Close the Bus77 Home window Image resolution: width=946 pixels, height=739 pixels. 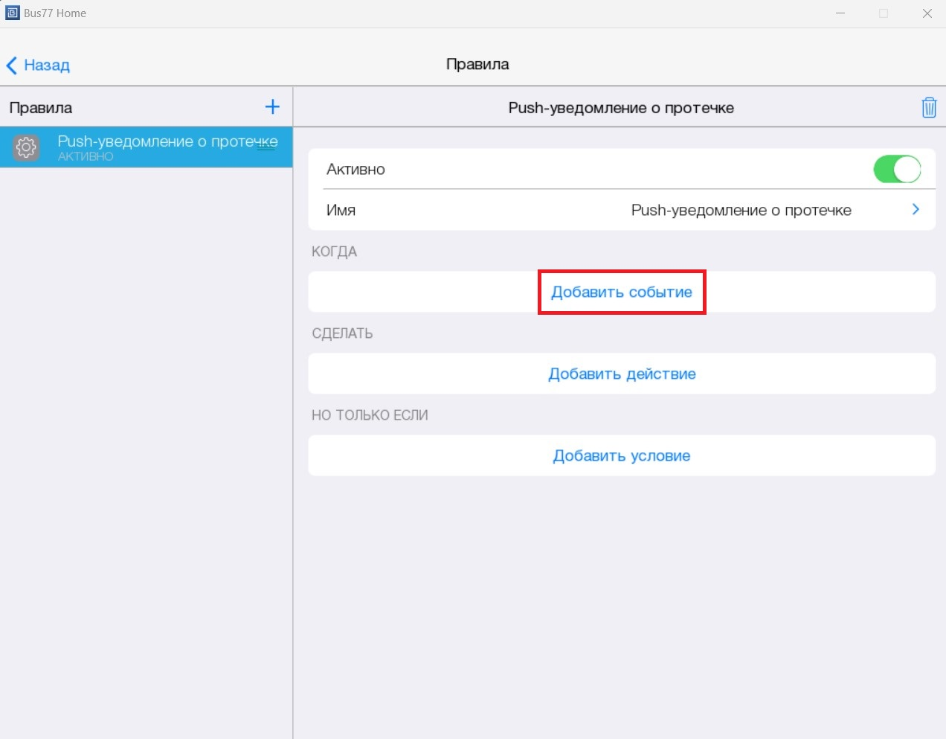click(x=927, y=13)
